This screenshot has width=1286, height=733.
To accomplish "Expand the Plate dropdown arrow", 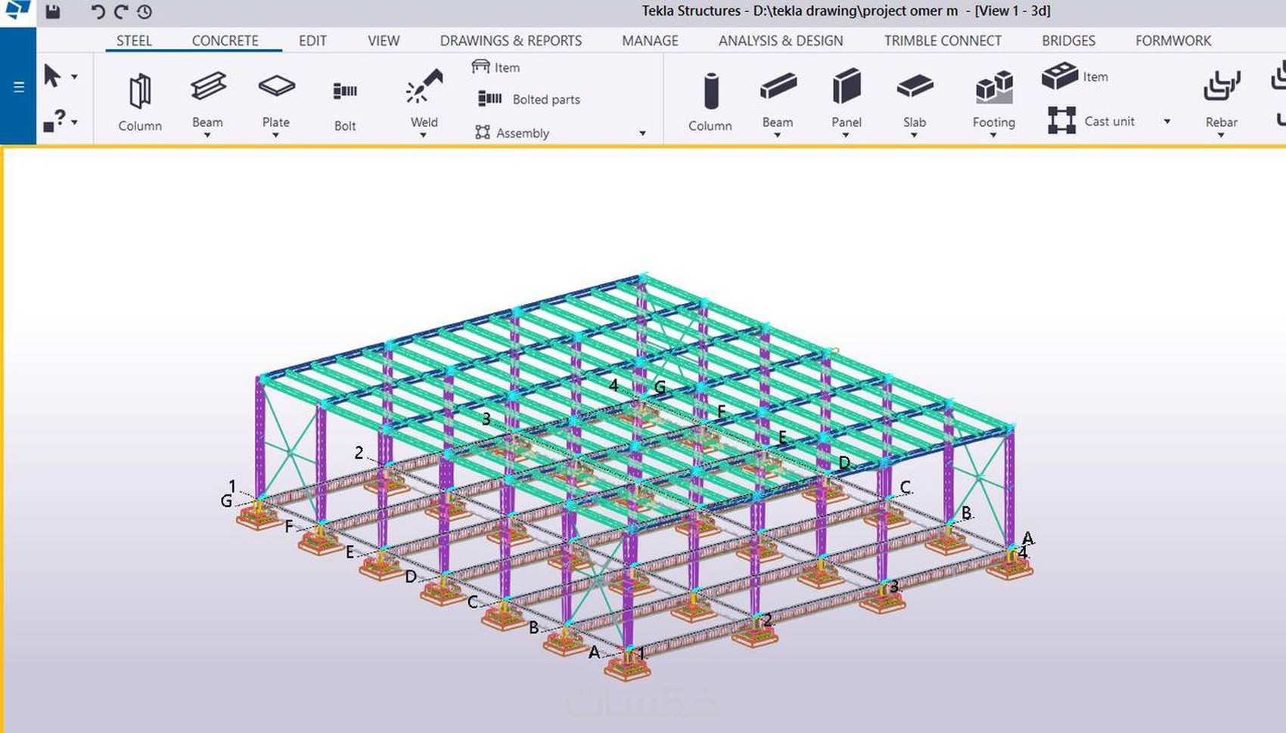I will (x=276, y=135).
